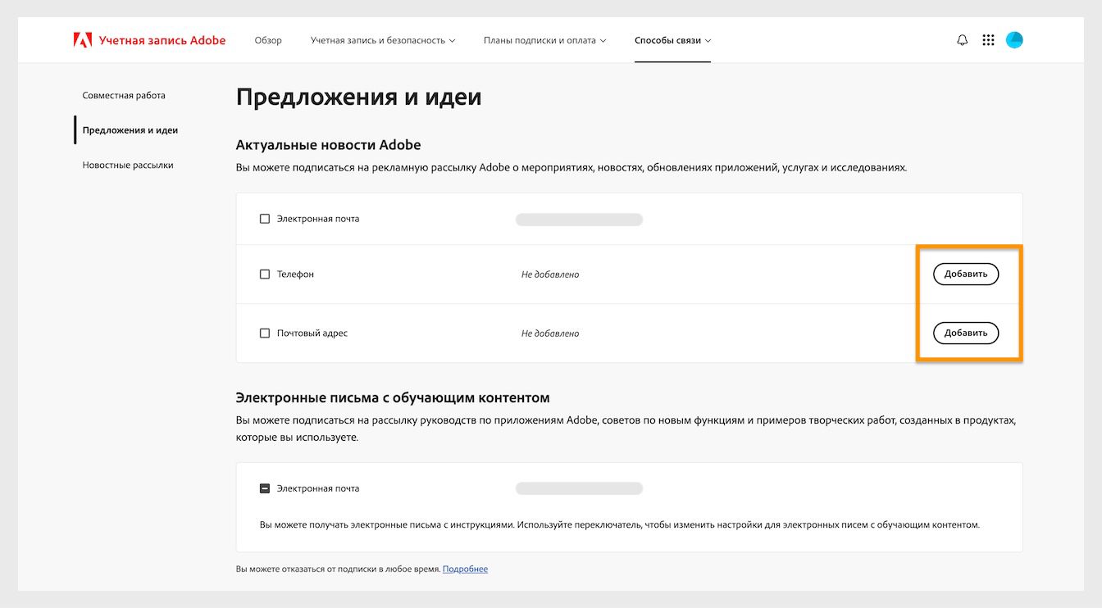Open the Подробнее link
This screenshot has height=608, width=1102.
coord(465,569)
